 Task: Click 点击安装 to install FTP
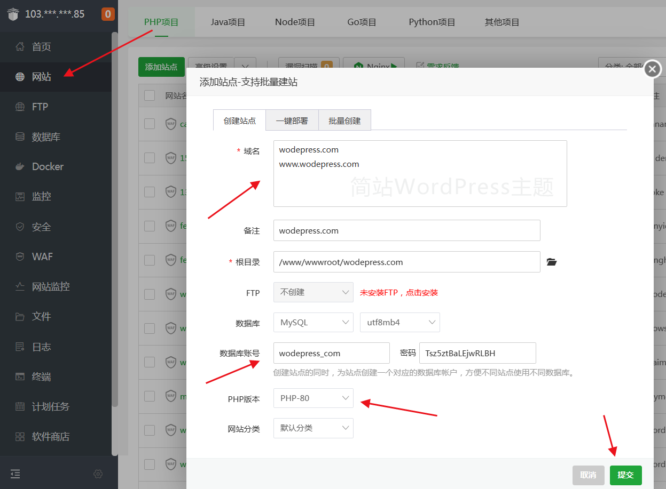coord(422,293)
